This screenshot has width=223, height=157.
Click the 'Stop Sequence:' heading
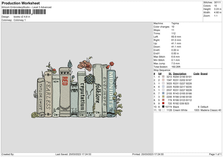pyautogui.click(x=162, y=70)
